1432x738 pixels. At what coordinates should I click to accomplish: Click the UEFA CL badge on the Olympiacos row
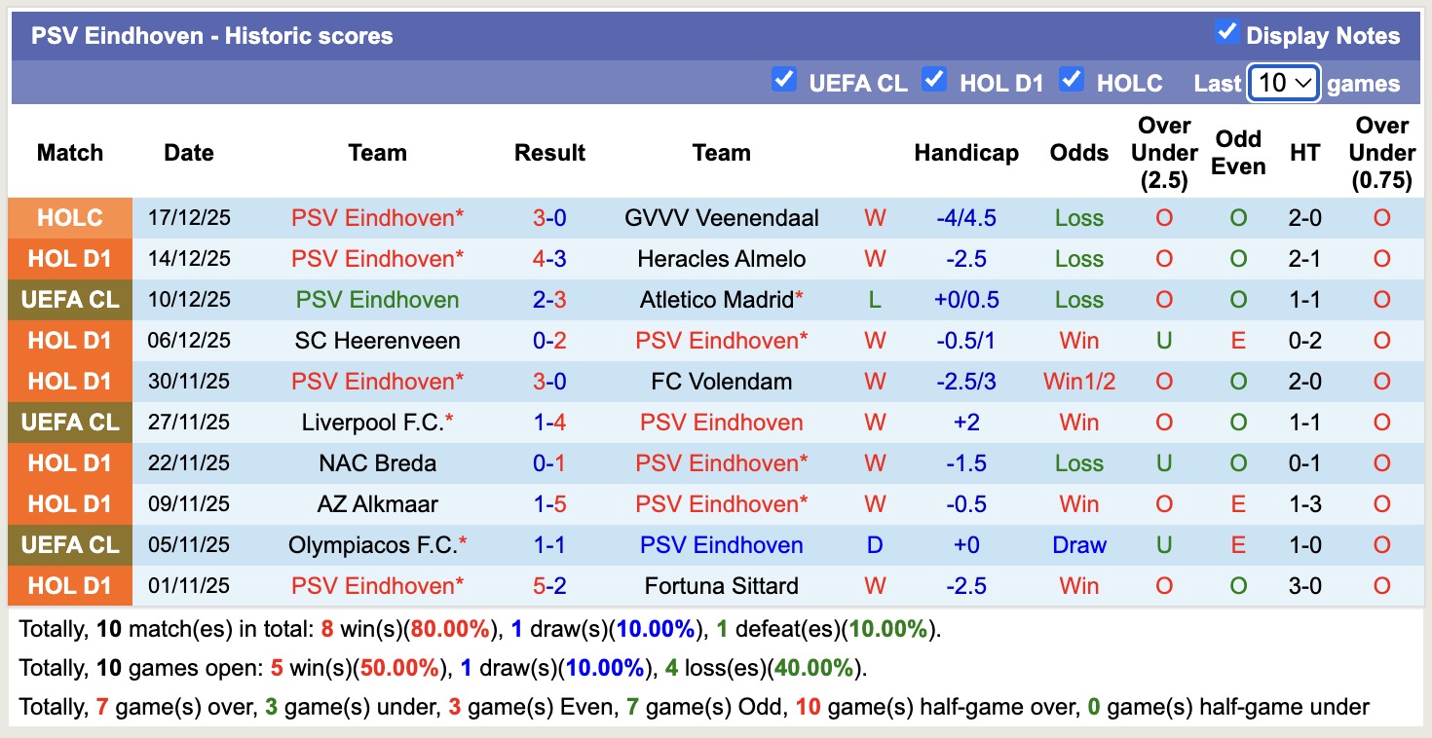pyautogui.click(x=69, y=544)
